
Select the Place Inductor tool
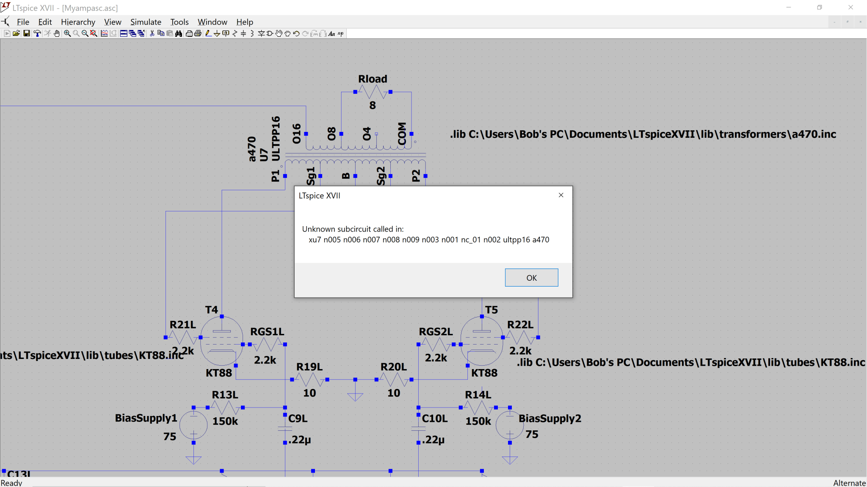252,33
